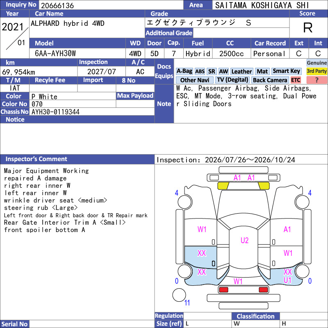328x328 pixels.
Task: Click the Notice header bar
Action: [77, 119]
